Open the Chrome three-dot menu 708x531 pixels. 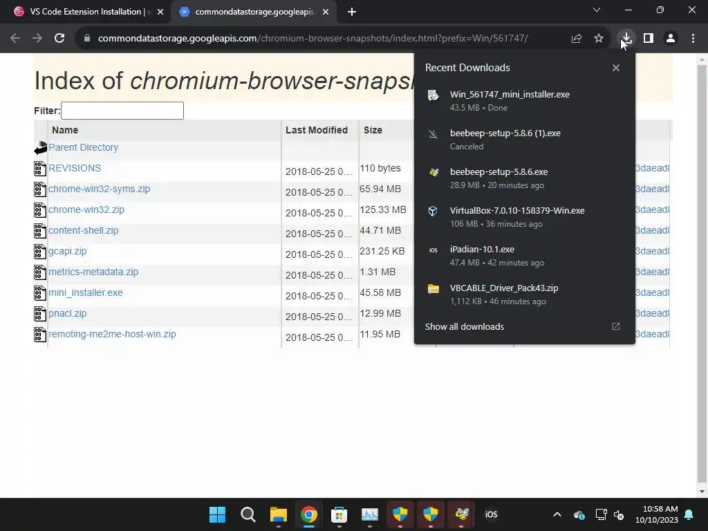(693, 39)
